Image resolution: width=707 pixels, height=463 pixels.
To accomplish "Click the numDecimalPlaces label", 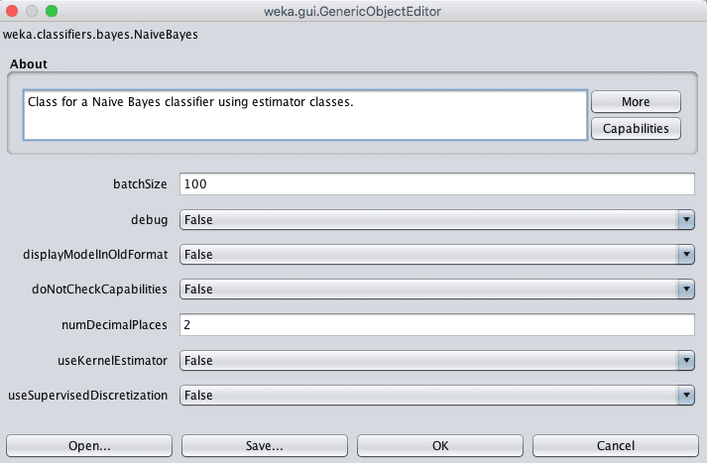I will click(114, 324).
